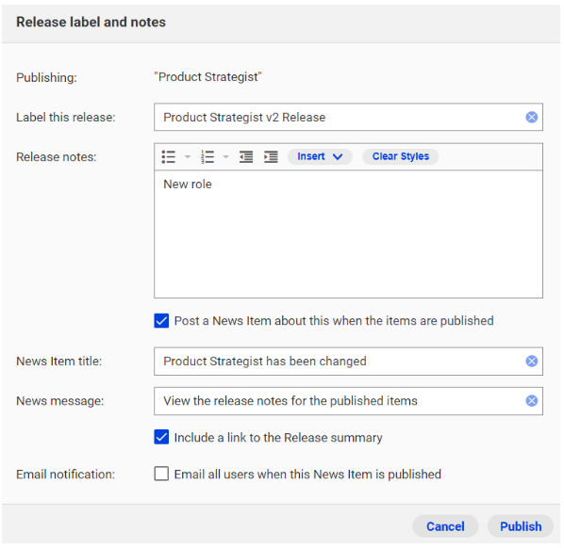Clear the News Item title field

(532, 362)
